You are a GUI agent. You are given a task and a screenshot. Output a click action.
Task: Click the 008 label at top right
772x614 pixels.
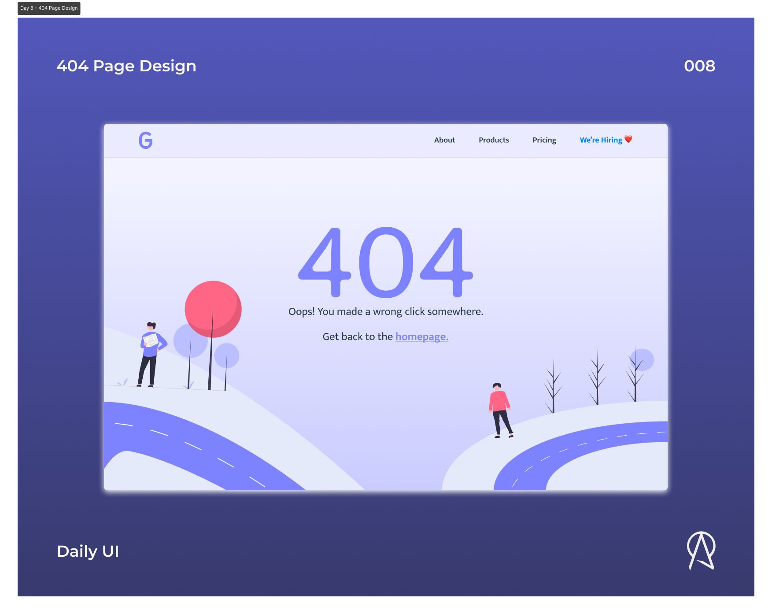point(700,66)
